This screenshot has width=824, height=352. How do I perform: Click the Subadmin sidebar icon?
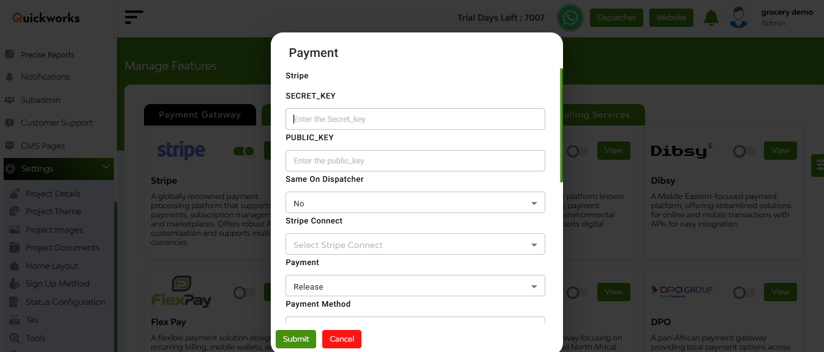tap(10, 100)
